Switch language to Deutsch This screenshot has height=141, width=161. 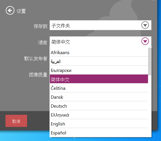coord(99,106)
